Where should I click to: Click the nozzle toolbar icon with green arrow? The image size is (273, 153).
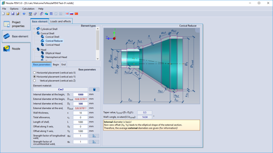click(46, 14)
